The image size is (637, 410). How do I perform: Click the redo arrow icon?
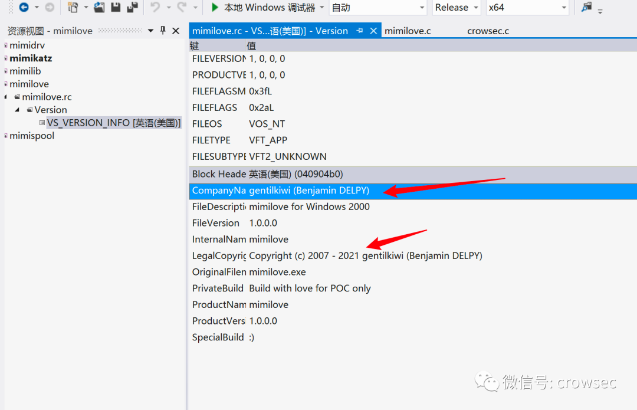pos(182,7)
